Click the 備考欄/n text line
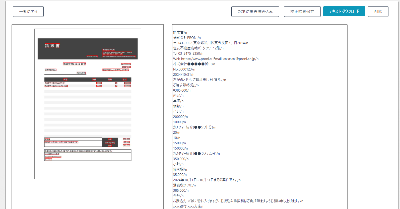 (x=180, y=169)
